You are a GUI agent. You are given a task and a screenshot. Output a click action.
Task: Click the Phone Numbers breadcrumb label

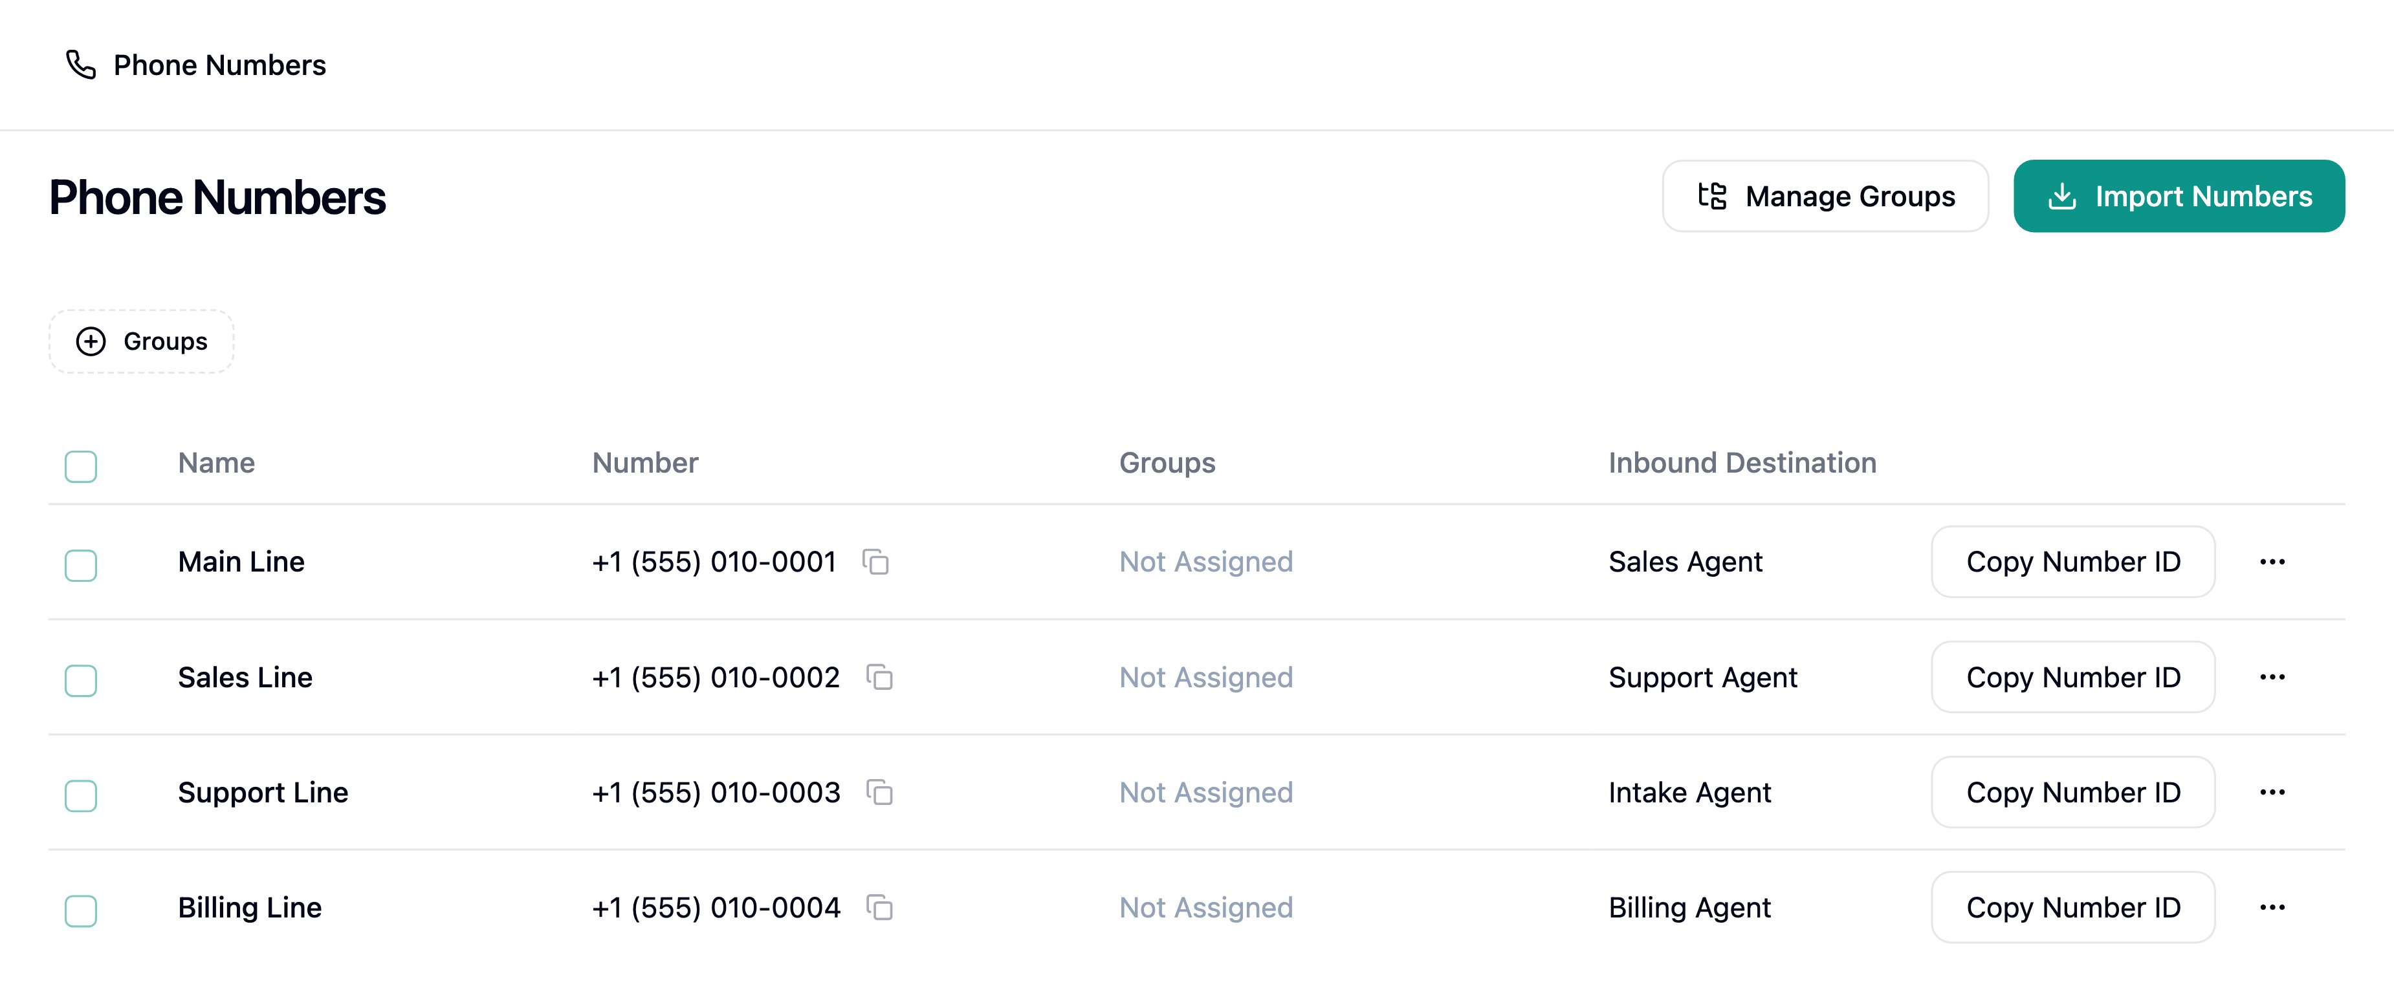[219, 65]
